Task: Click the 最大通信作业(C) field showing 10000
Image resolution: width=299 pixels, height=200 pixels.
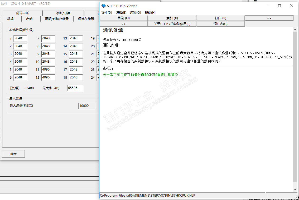Action: tap(87, 106)
